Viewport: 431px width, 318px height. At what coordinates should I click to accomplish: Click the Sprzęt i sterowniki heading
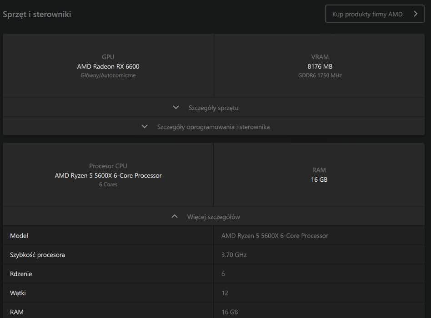point(37,14)
